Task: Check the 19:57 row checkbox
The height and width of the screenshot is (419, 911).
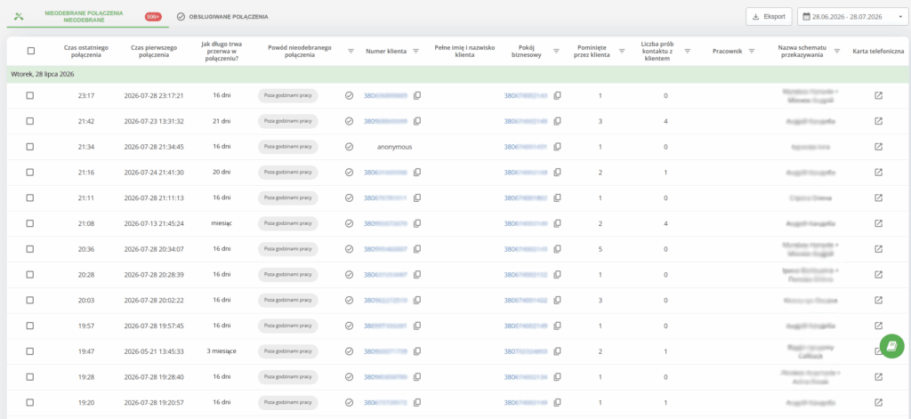Action: [x=30, y=326]
